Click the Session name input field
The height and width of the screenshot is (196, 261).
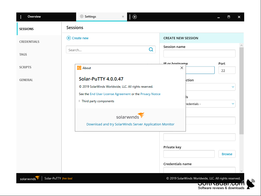click(x=199, y=54)
